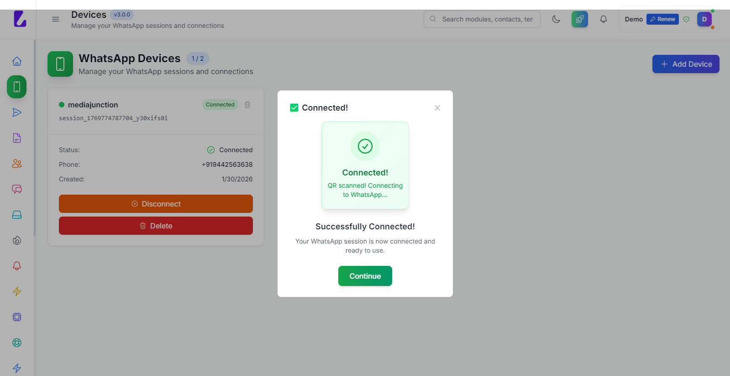
Task: Open the paper plane send icon
Action: point(17,112)
